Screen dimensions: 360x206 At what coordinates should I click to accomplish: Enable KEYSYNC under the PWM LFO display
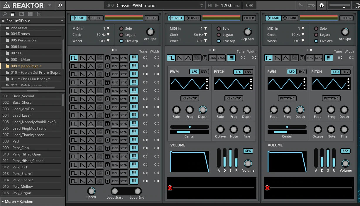tap(190, 98)
